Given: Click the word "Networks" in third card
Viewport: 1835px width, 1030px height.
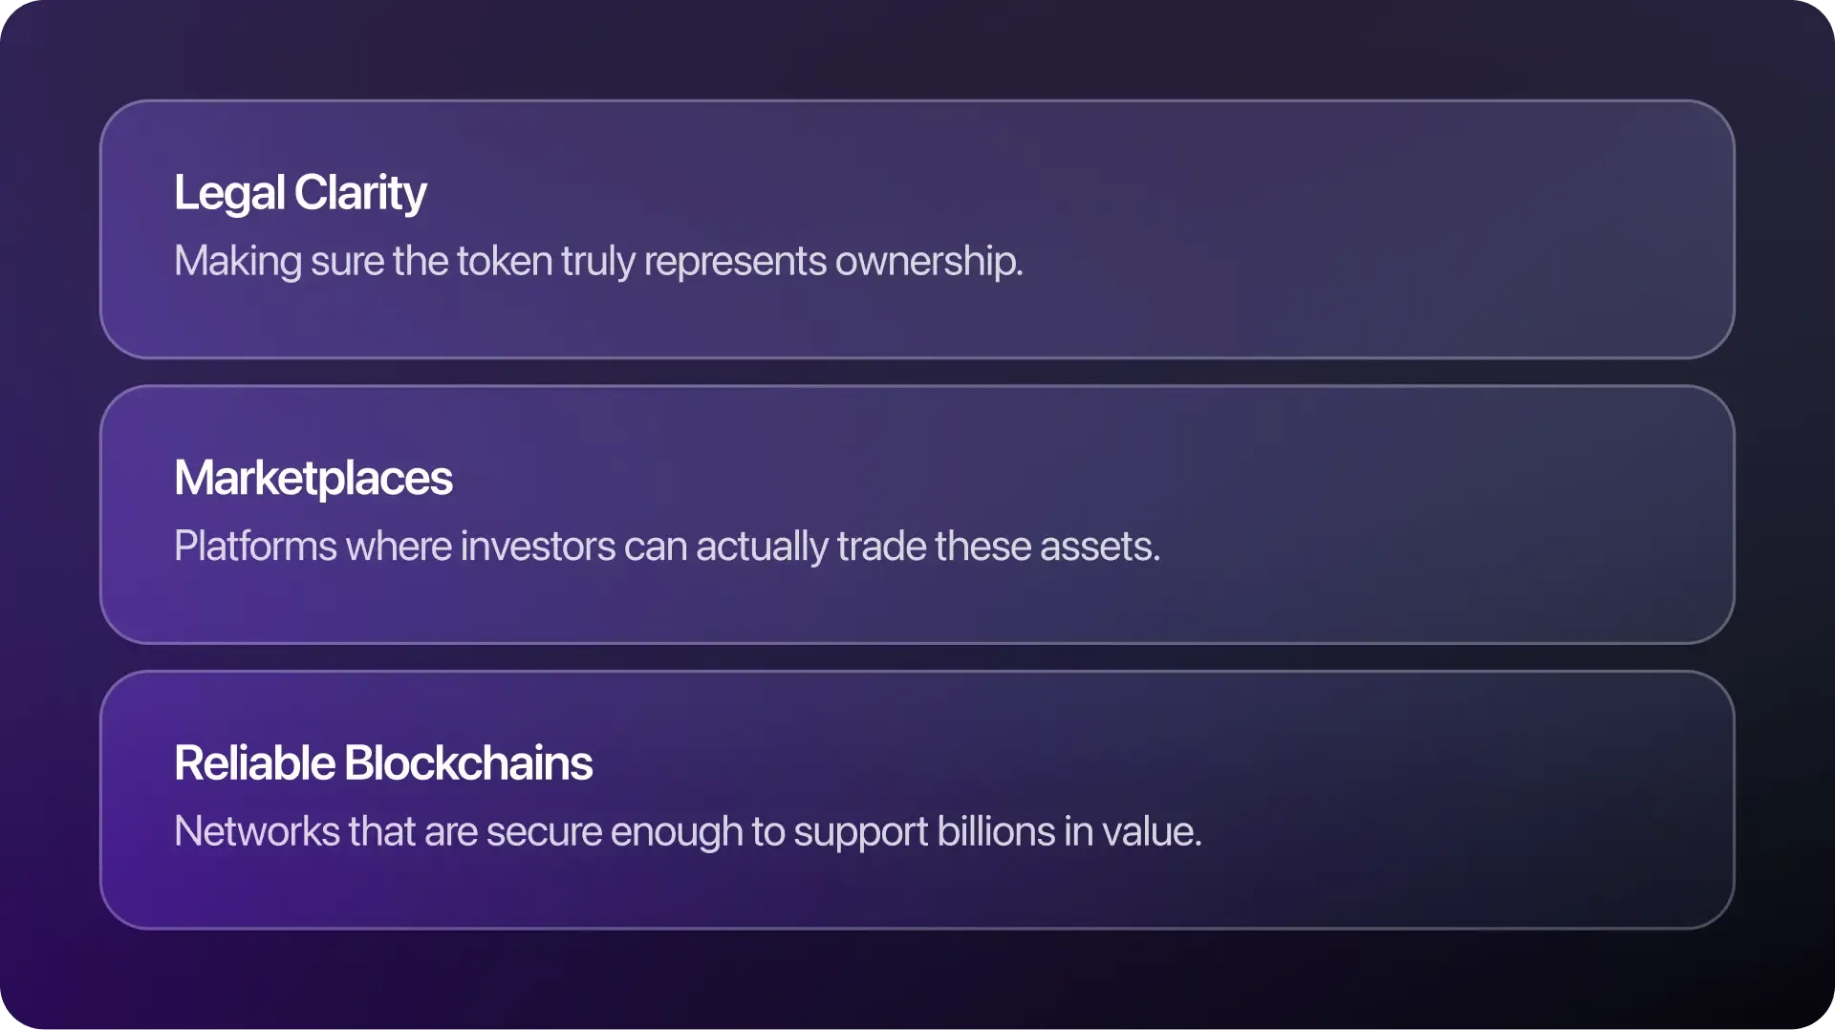Looking at the screenshot, I should point(256,831).
